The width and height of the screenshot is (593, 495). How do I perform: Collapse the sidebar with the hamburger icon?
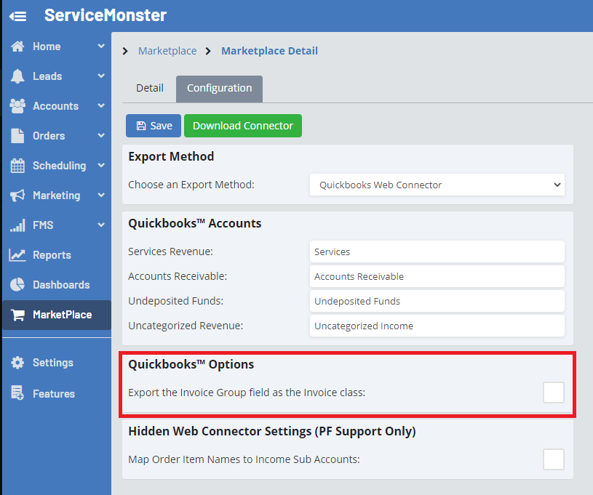click(17, 15)
